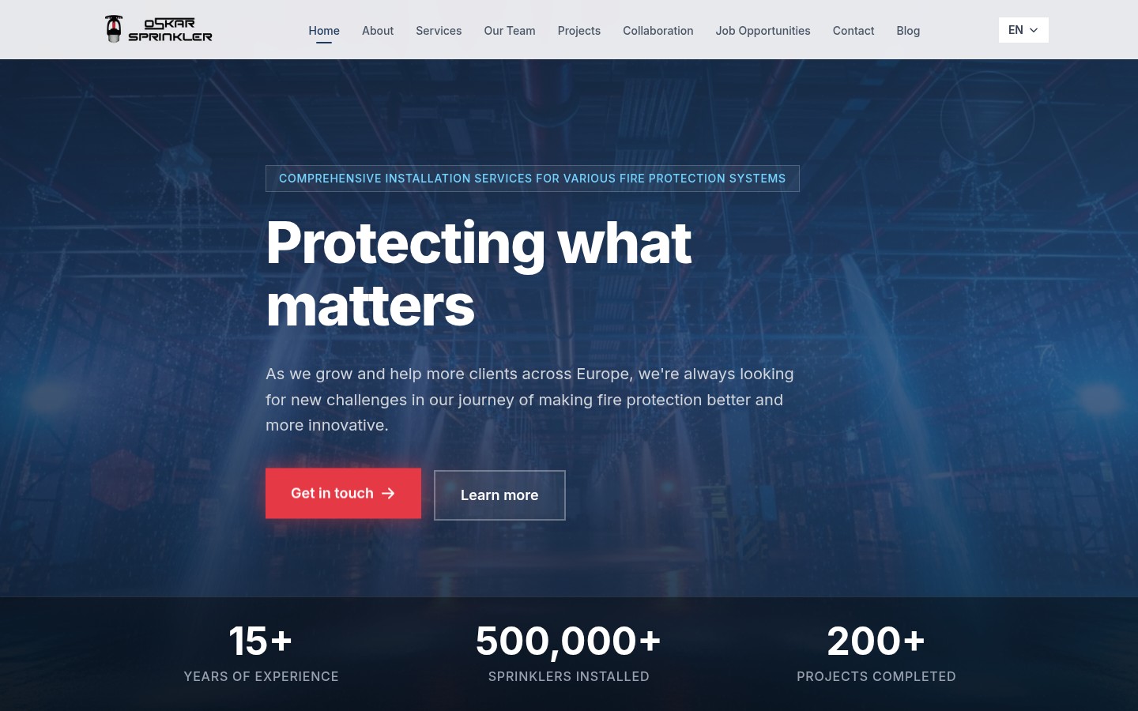
Task: Open the Blog link
Action: pos(908,31)
